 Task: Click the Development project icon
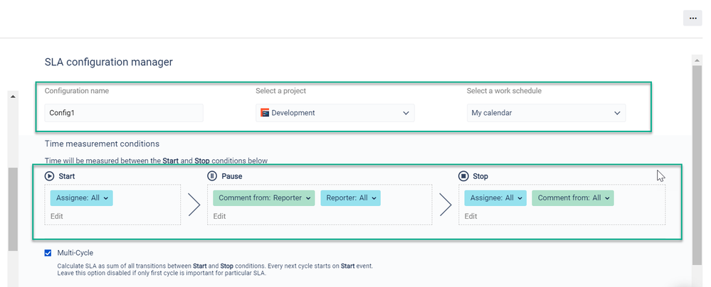click(265, 113)
